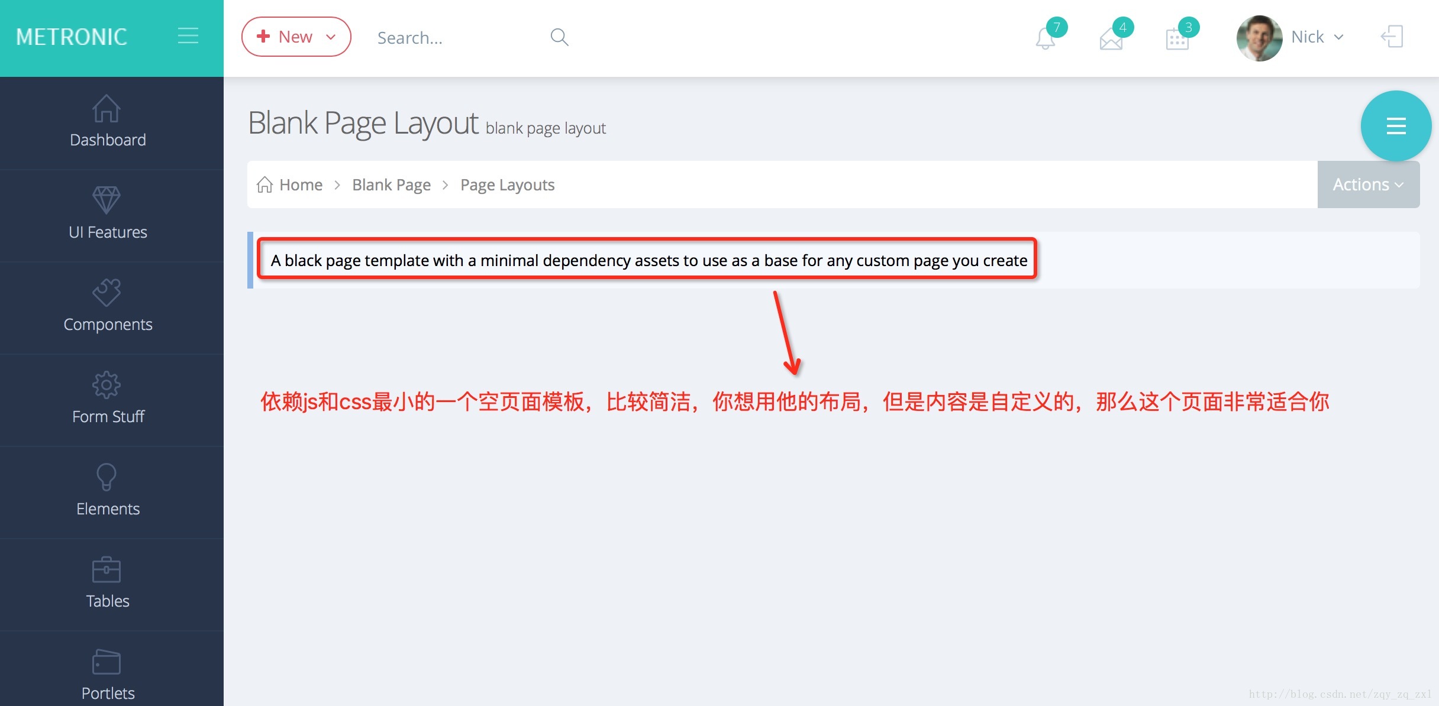The width and height of the screenshot is (1439, 706).
Task: Expand the New dropdown button
Action: click(x=296, y=37)
